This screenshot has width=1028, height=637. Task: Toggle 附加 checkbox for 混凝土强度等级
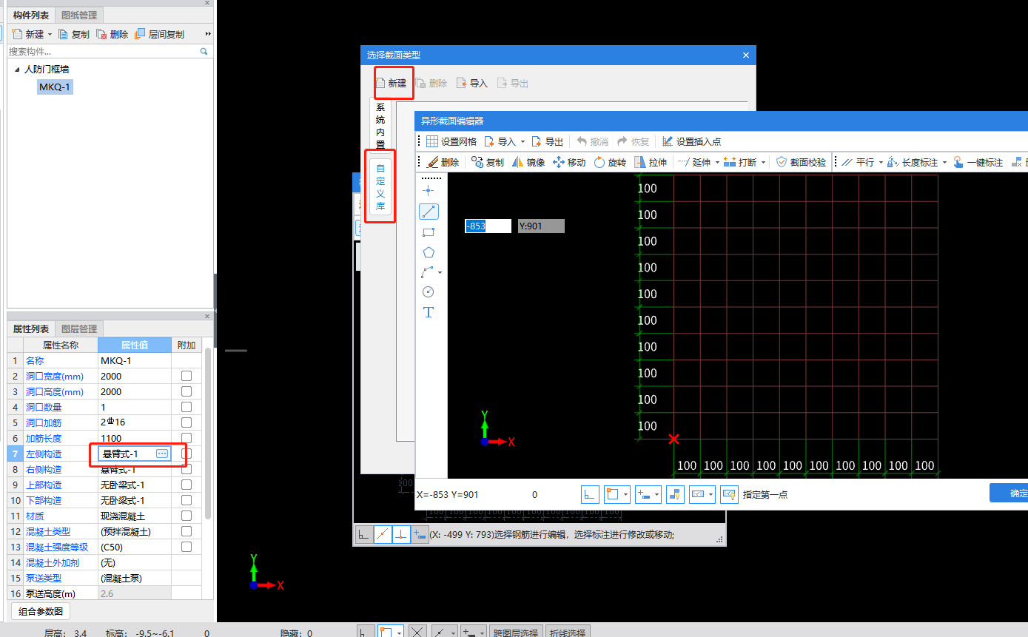(x=187, y=547)
